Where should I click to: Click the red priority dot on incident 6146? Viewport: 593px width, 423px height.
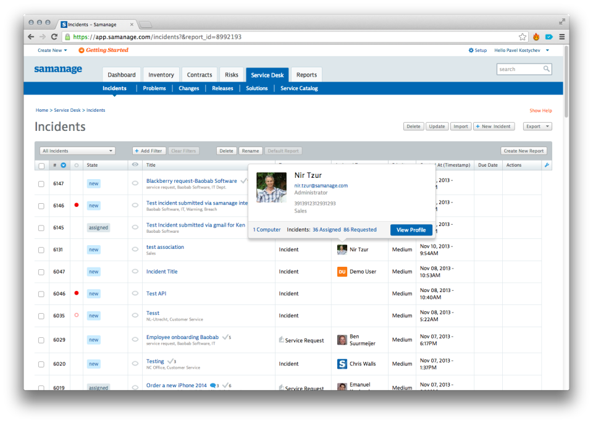click(77, 205)
